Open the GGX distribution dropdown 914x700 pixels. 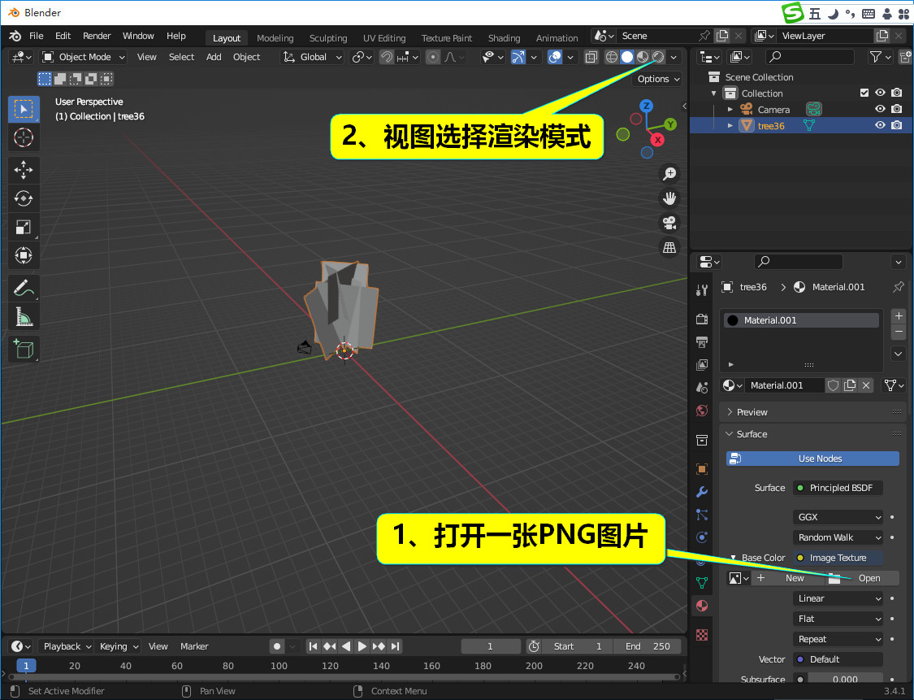click(838, 517)
